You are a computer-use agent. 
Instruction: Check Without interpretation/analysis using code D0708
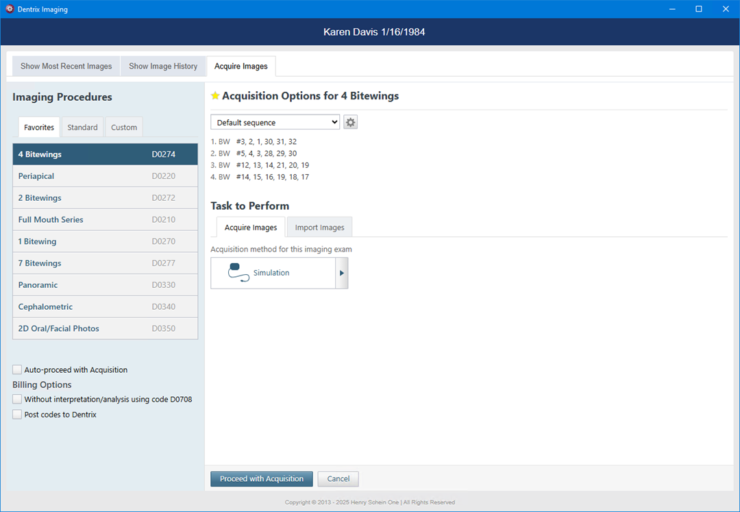point(17,399)
